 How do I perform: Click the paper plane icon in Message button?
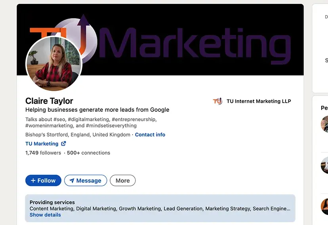(72, 180)
